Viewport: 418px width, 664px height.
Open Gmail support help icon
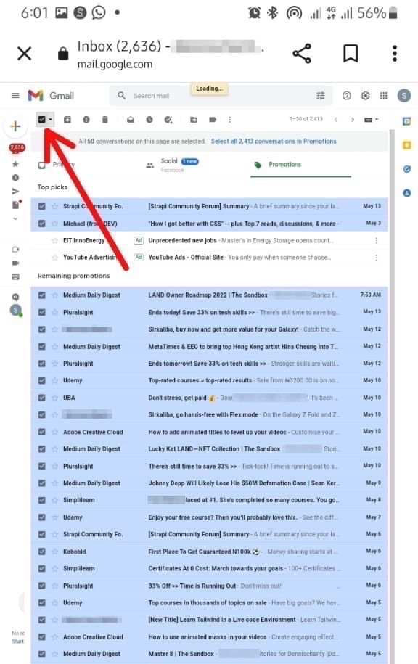[346, 96]
